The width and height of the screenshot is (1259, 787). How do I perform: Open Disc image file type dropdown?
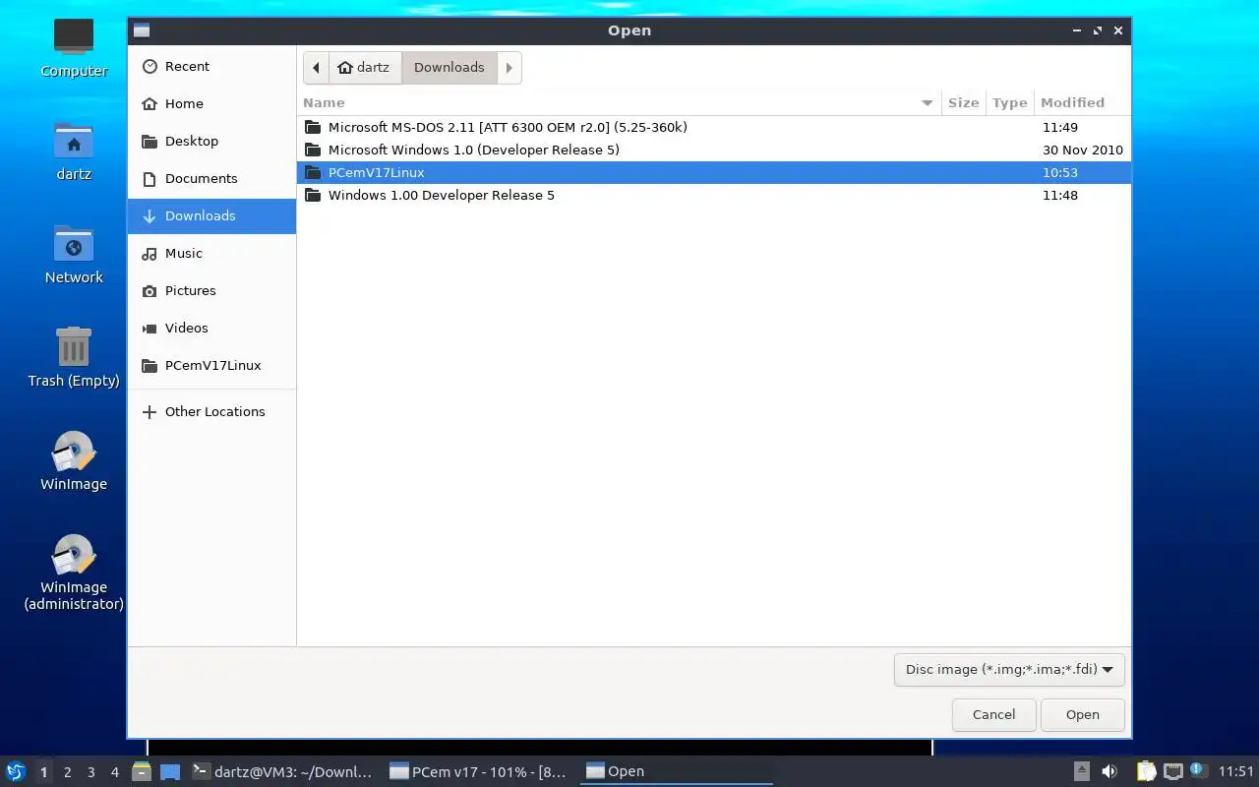(x=1009, y=669)
